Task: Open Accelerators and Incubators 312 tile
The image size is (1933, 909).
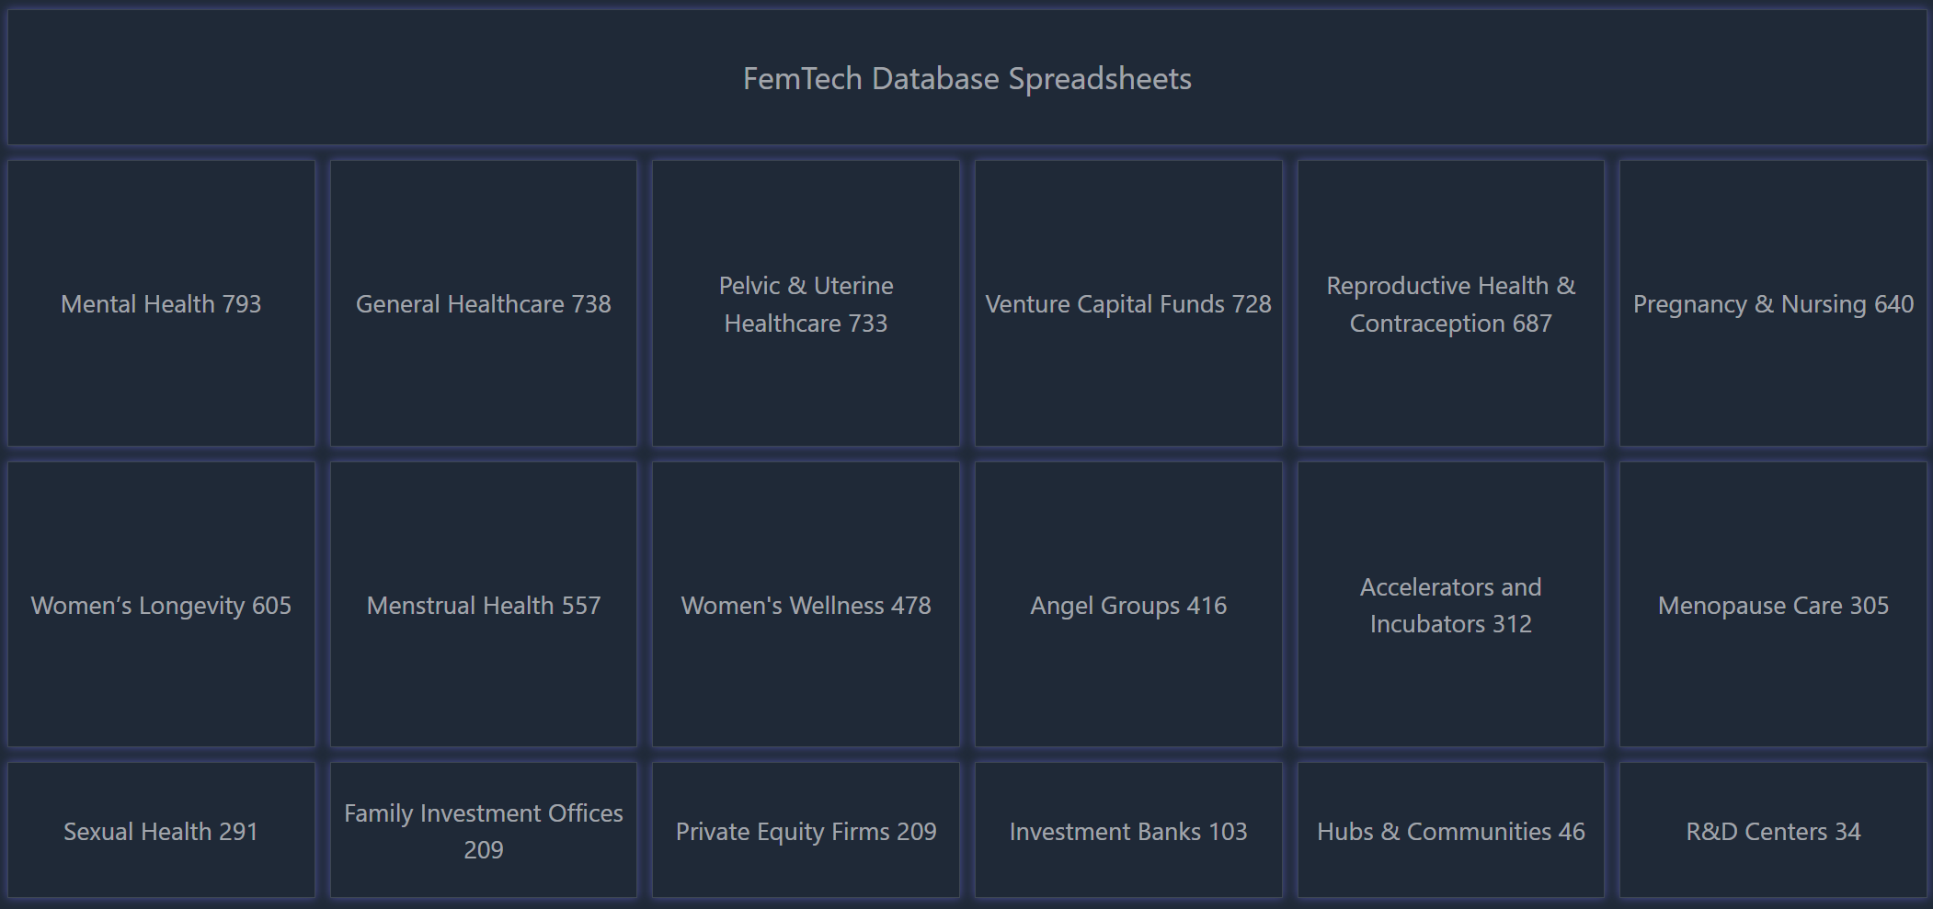Action: (x=1450, y=605)
